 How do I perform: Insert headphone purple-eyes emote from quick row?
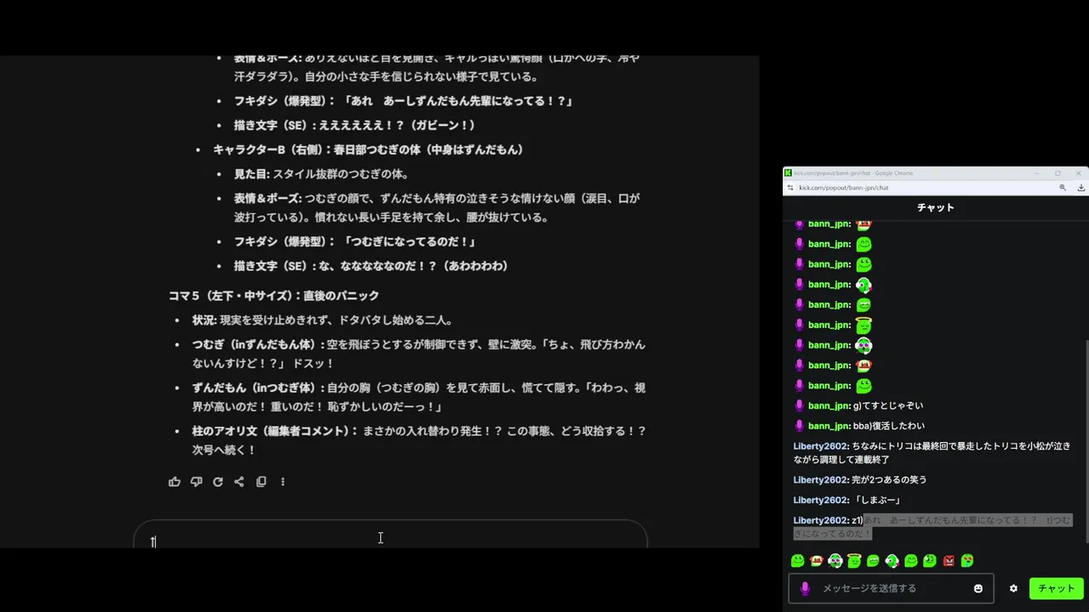[835, 561]
